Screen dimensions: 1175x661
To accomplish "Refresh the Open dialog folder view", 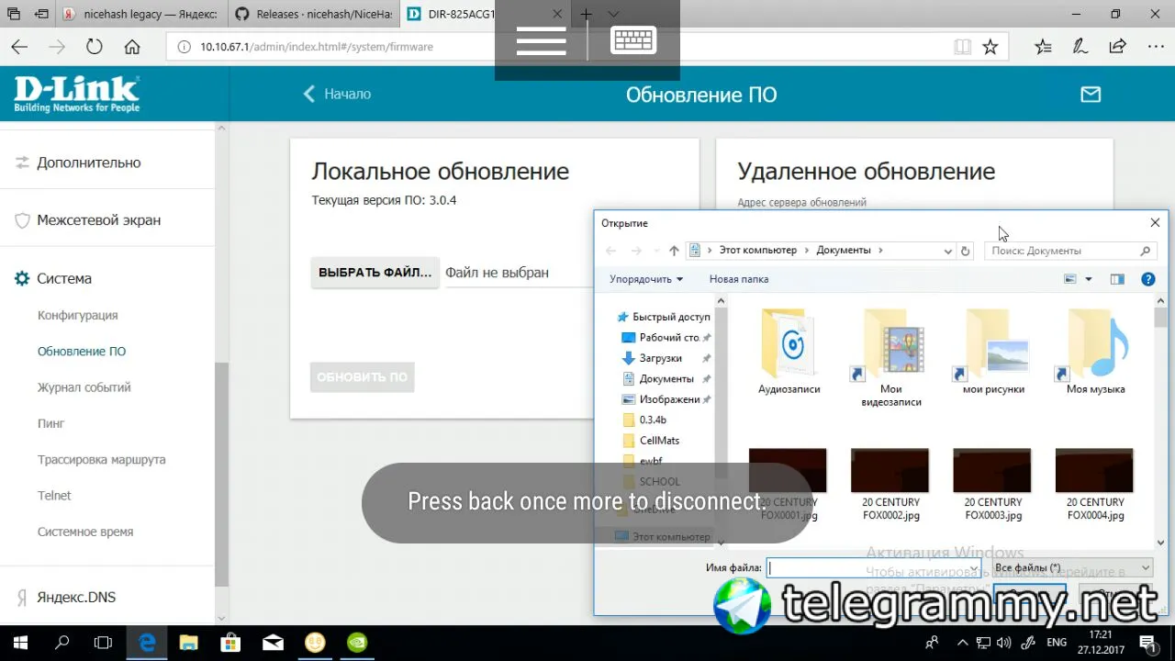I will click(965, 251).
